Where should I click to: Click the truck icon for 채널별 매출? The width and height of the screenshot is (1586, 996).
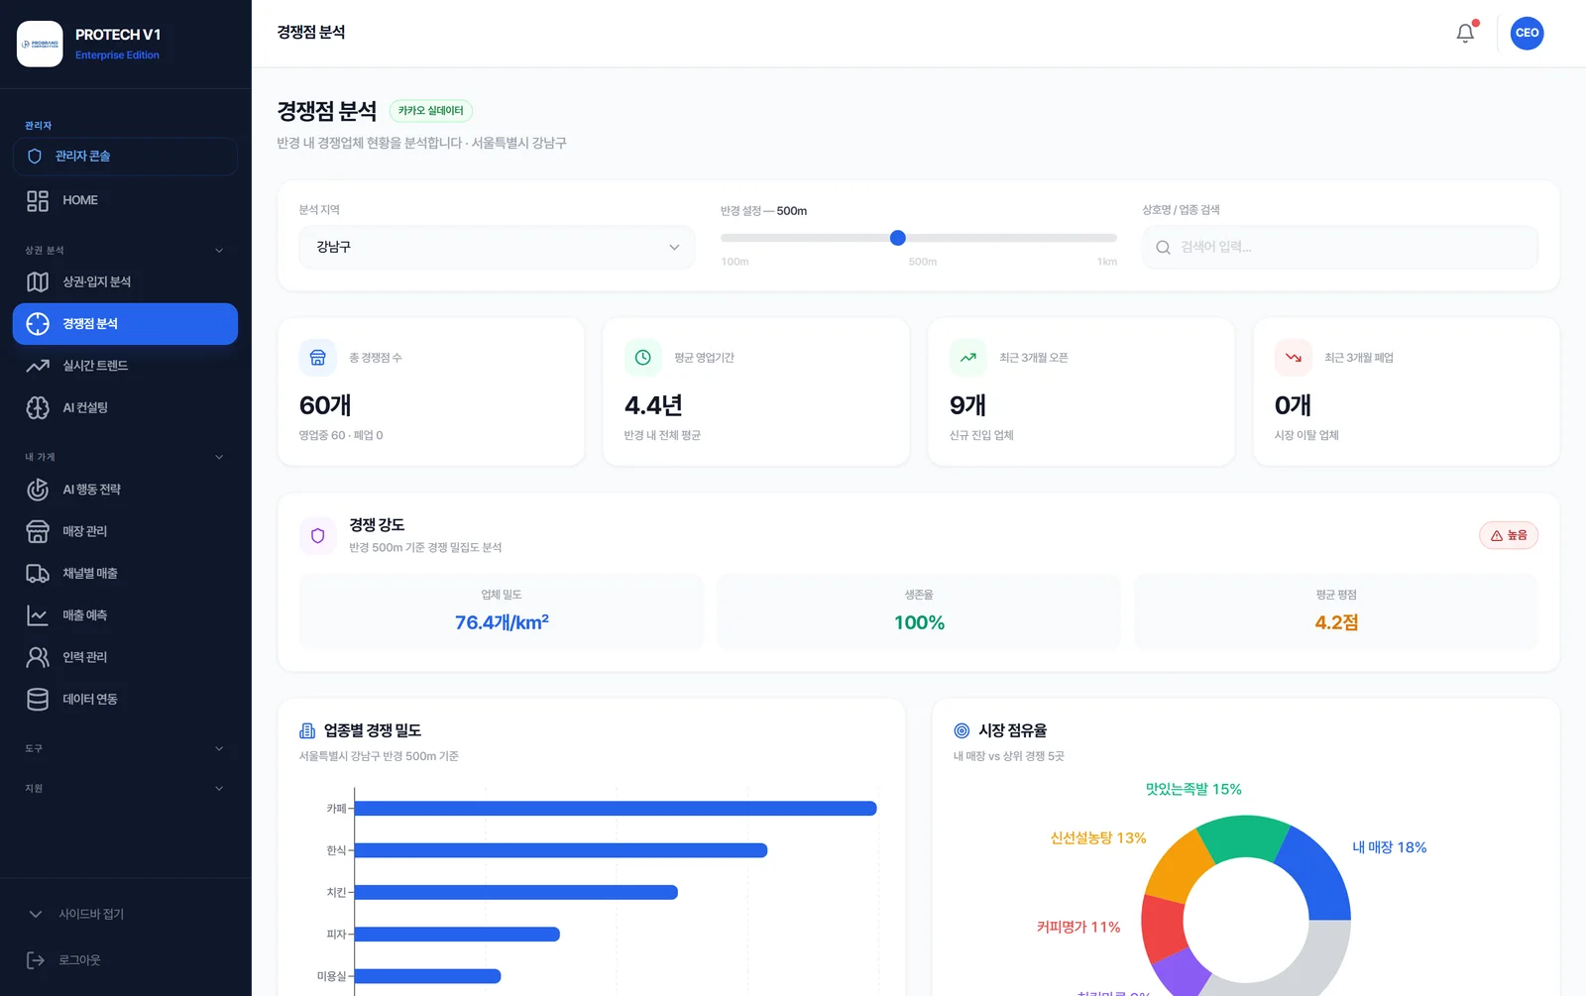tap(38, 574)
